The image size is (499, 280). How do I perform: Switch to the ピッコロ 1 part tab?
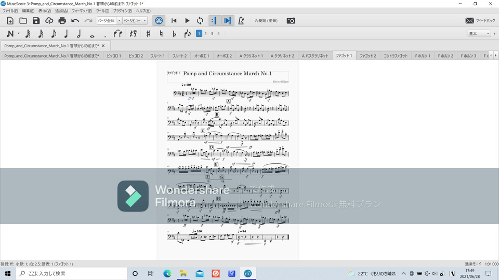point(114,56)
